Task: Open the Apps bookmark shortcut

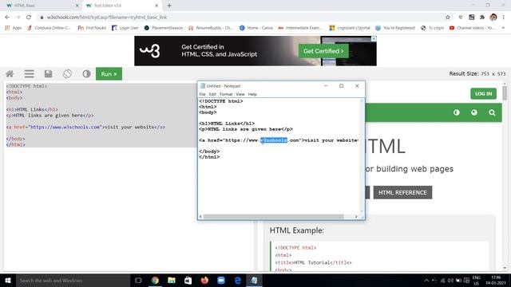Action: 14,28
